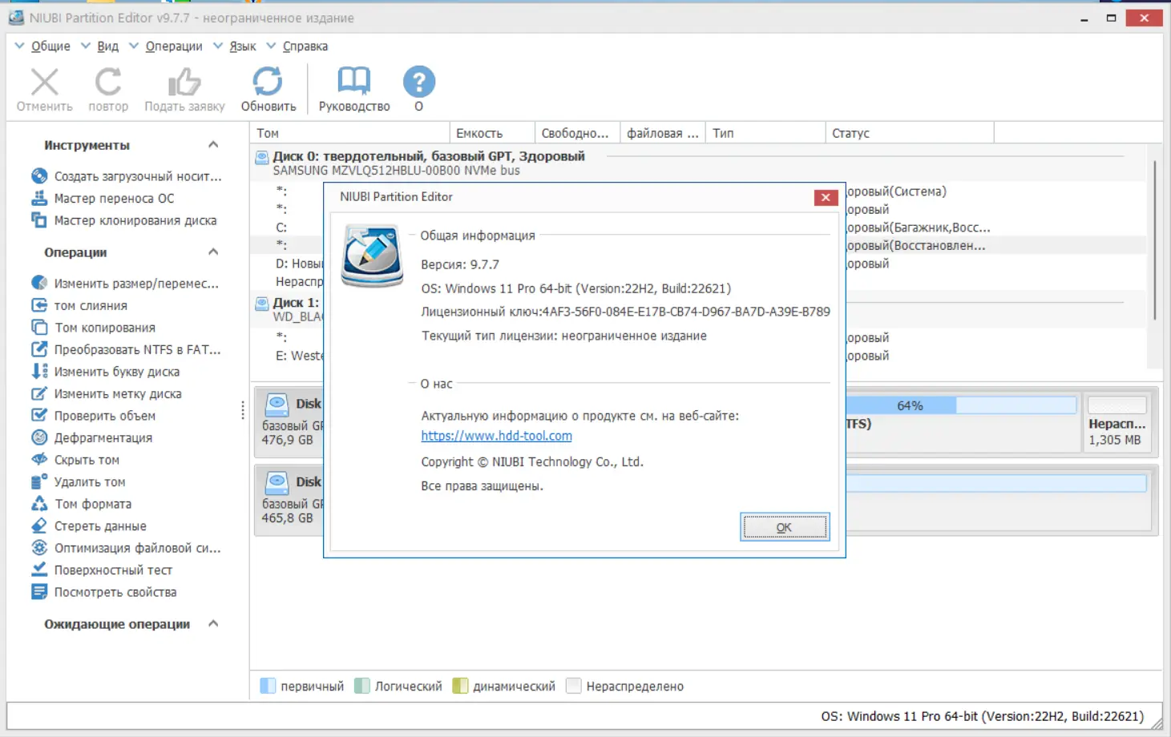Open the Справка menu
The height and width of the screenshot is (737, 1171).
(x=304, y=46)
